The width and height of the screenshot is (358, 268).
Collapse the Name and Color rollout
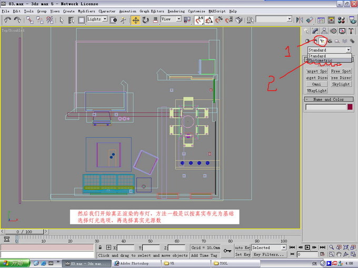coord(329,99)
